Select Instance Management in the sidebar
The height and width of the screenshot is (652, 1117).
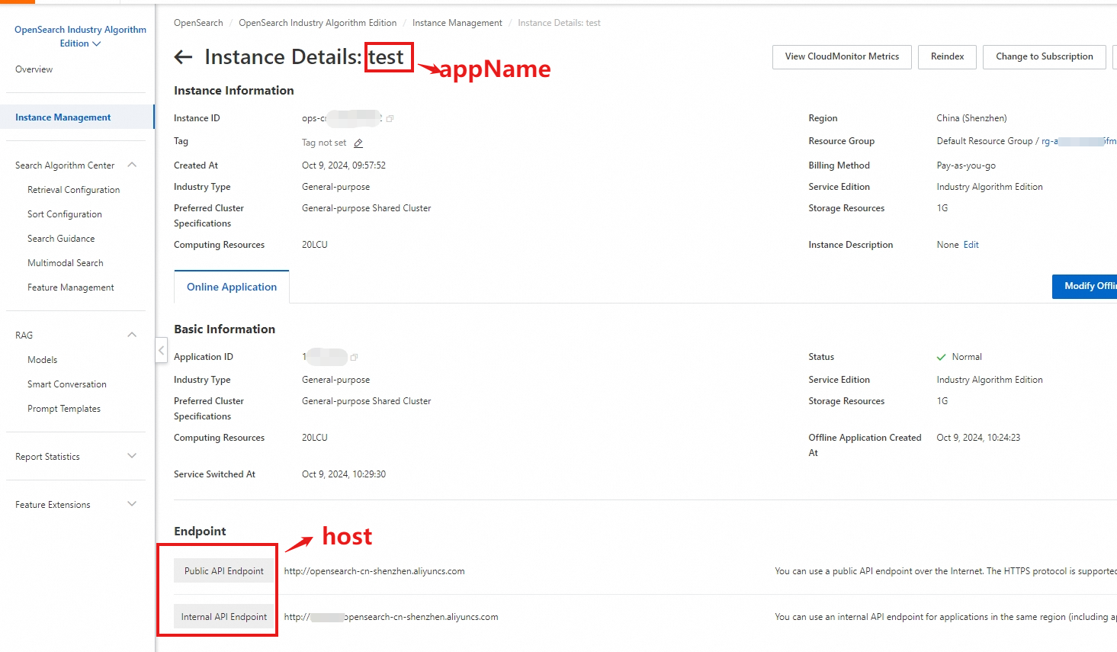(77, 117)
